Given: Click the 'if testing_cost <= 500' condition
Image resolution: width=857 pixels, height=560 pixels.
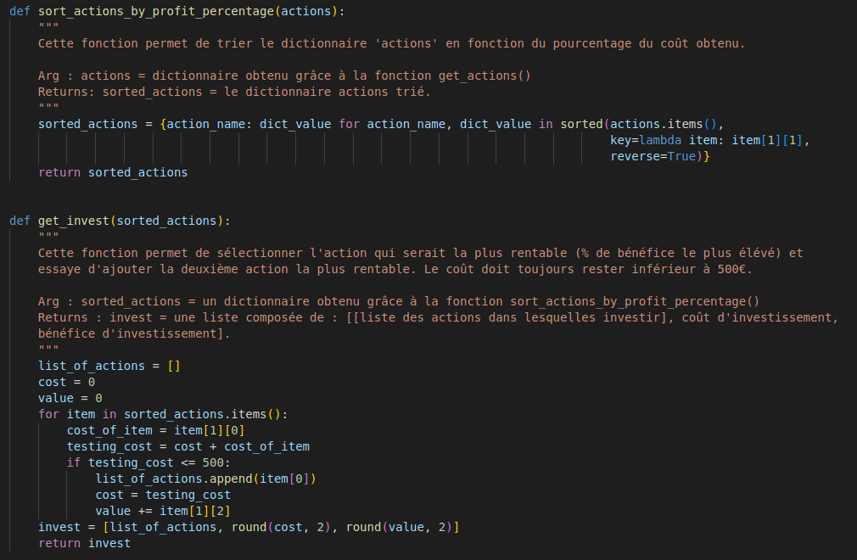Looking at the screenshot, I should click(148, 462).
